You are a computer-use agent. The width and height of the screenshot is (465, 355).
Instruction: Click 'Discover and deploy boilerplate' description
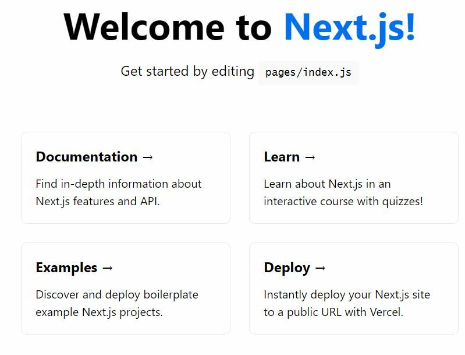(x=117, y=295)
